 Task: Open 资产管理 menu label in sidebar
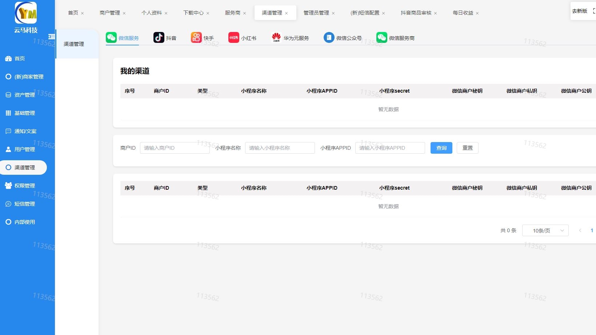pos(25,95)
